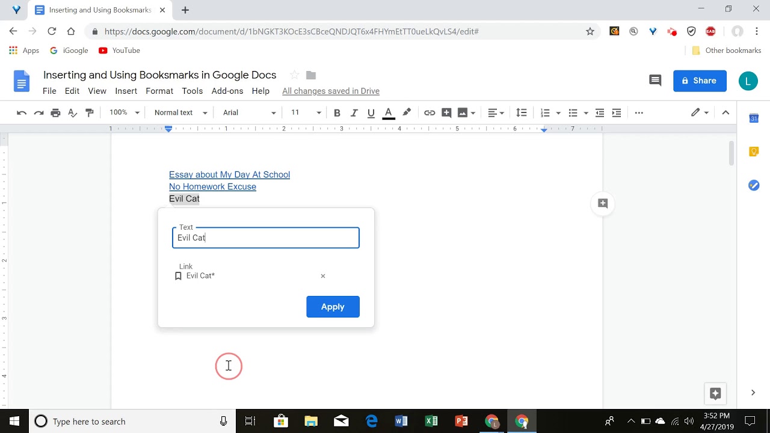Screen dimensions: 770x433
Task: Click the Line spacing icon
Action: pos(522,112)
